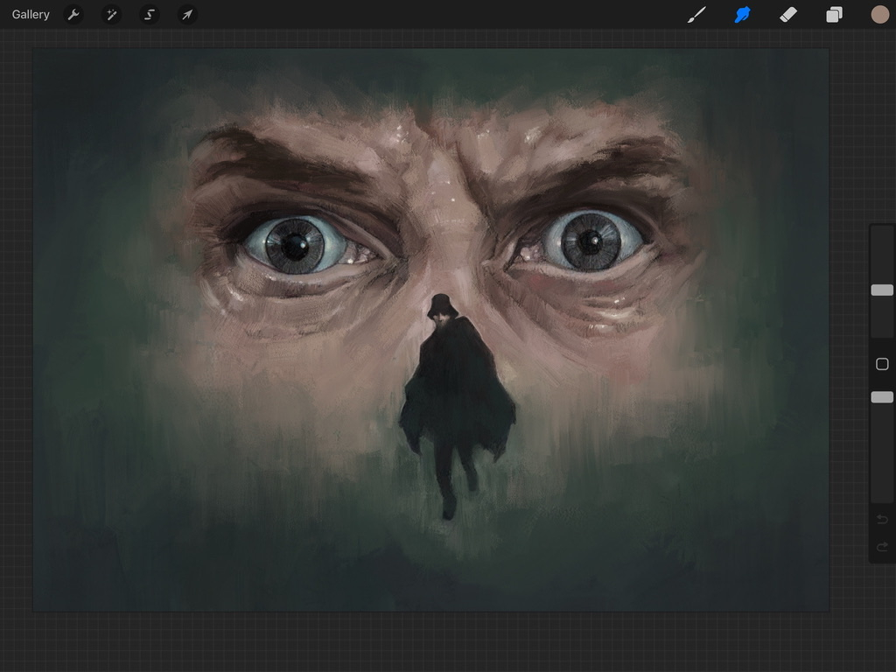Activate the Transform arrow tool

coord(187,15)
